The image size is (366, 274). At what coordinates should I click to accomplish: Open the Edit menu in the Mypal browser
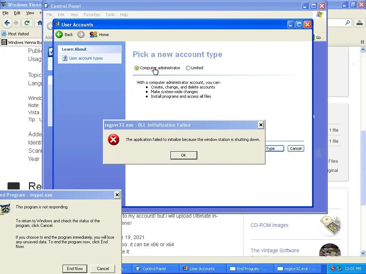[17, 13]
